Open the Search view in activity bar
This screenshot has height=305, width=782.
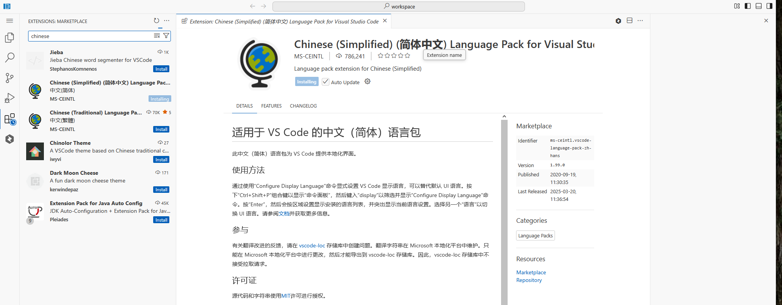click(10, 58)
